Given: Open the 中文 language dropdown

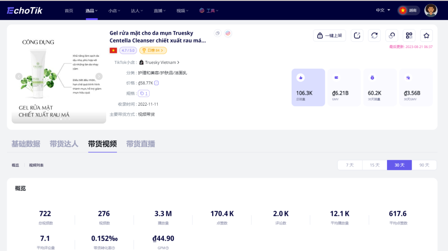Looking at the screenshot, I should tap(380, 10).
